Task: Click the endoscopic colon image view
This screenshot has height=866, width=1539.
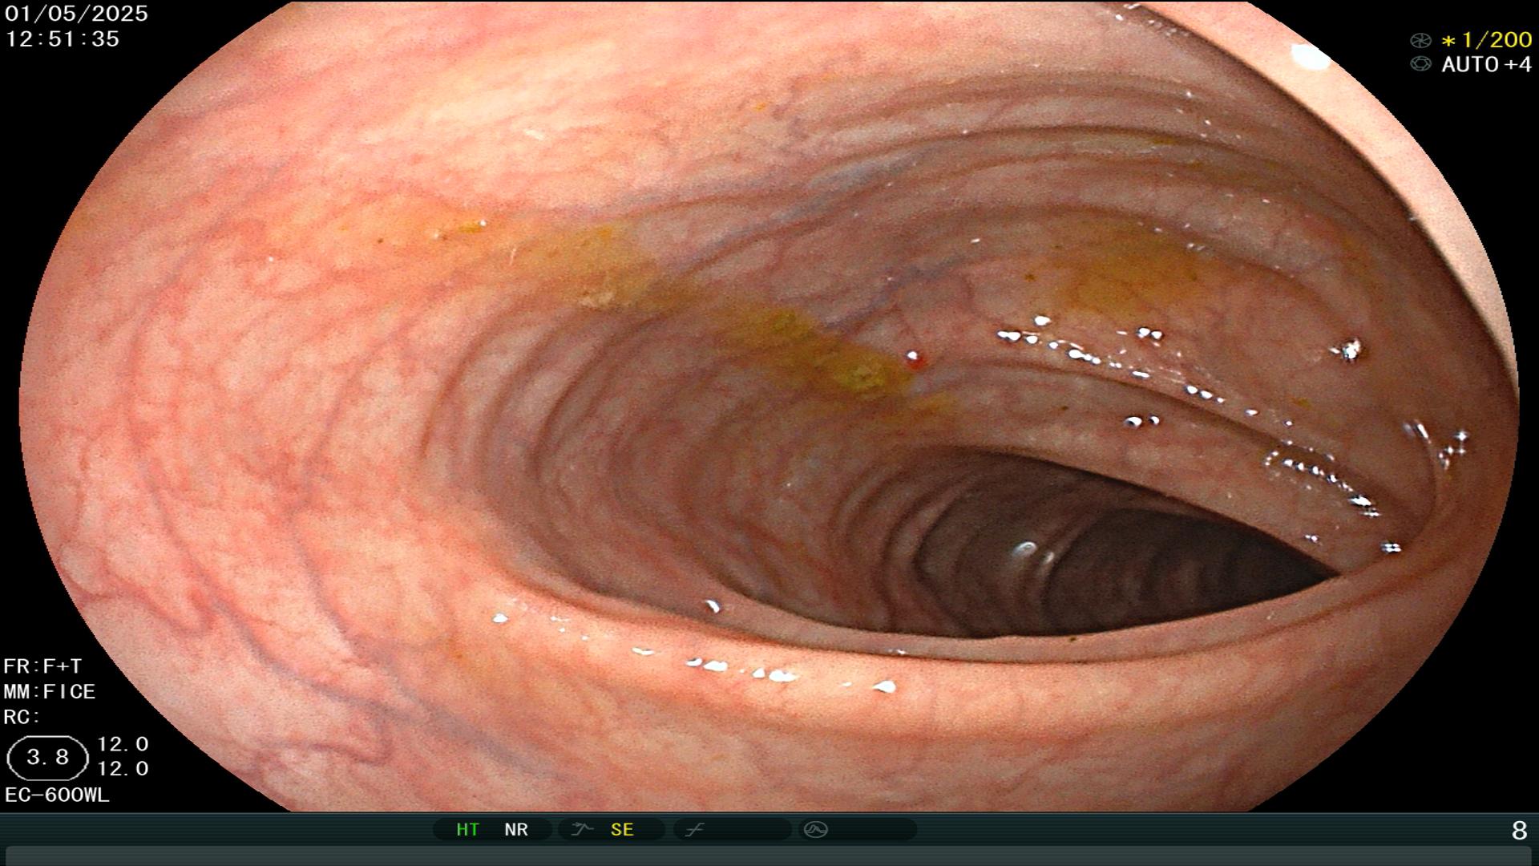Action: point(769,406)
